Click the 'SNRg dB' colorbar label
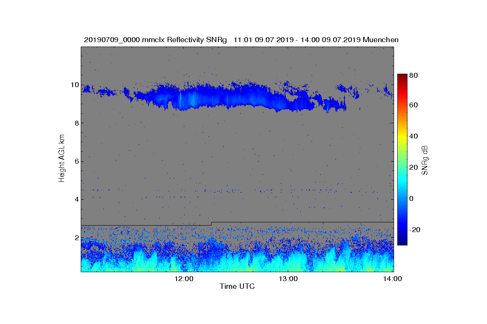 pyautogui.click(x=425, y=160)
